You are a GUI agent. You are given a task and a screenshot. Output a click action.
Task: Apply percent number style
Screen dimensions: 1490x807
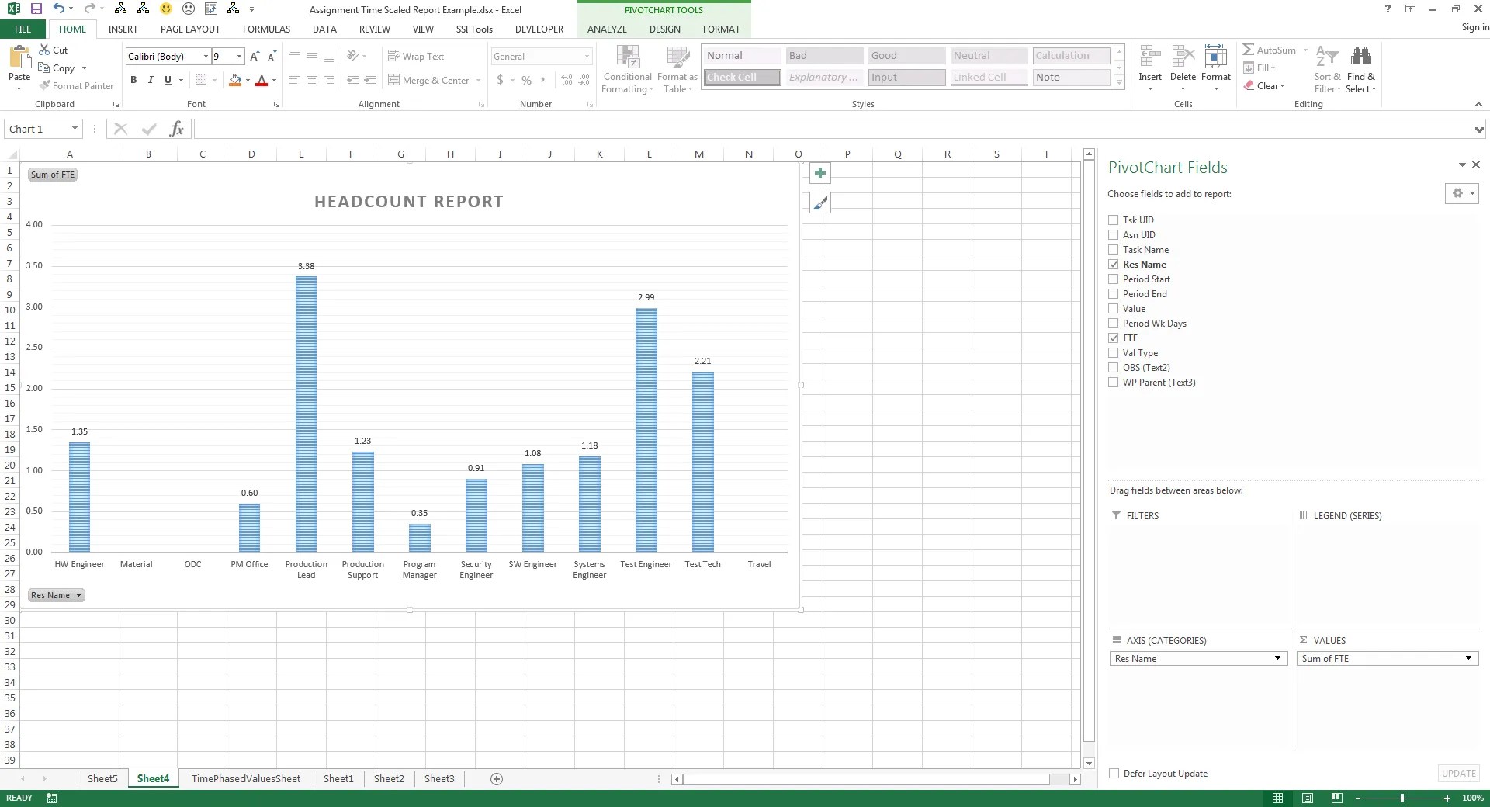[x=526, y=80]
